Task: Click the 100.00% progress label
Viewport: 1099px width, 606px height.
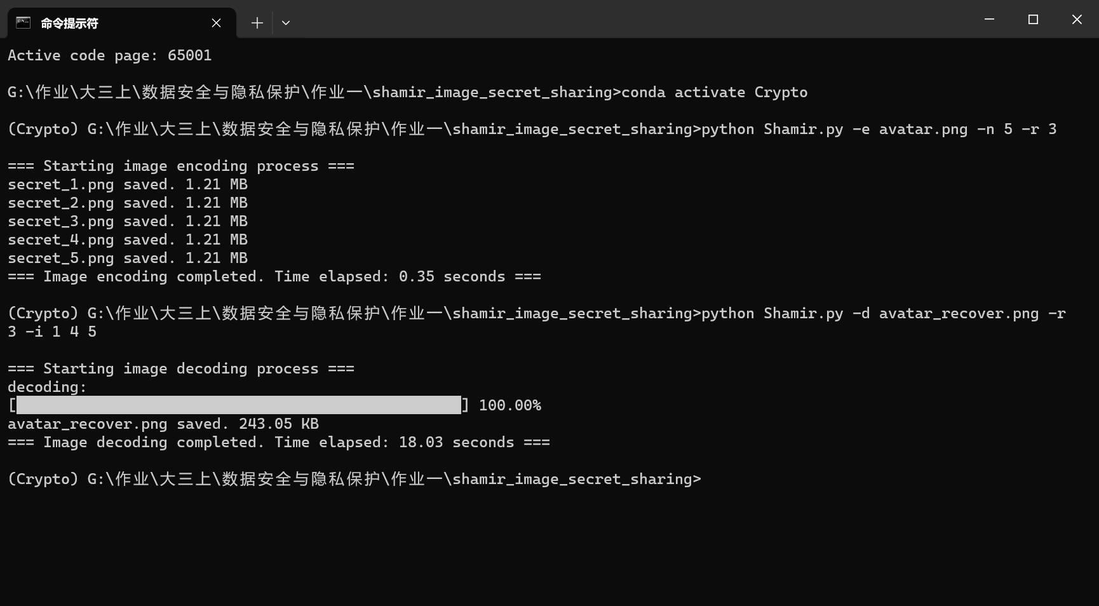Action: (x=510, y=405)
